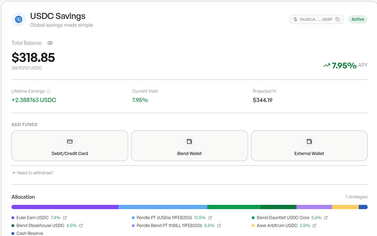The width and height of the screenshot is (377, 236).
Task: Click the 7.95% Current Yield value
Action: [140, 100]
